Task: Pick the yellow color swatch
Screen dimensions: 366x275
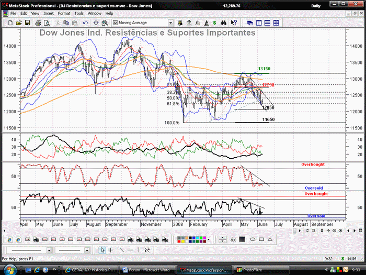Action: point(183,241)
